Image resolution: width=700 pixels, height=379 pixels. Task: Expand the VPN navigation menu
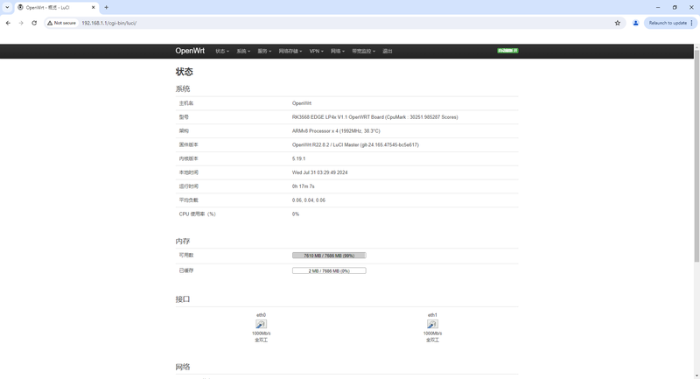(x=316, y=52)
